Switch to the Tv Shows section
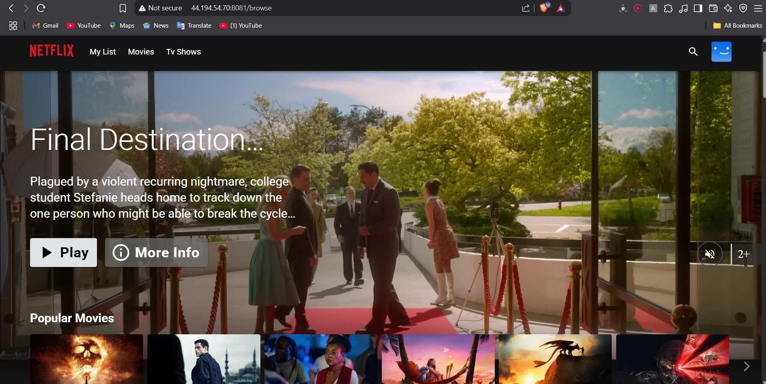 coord(183,52)
